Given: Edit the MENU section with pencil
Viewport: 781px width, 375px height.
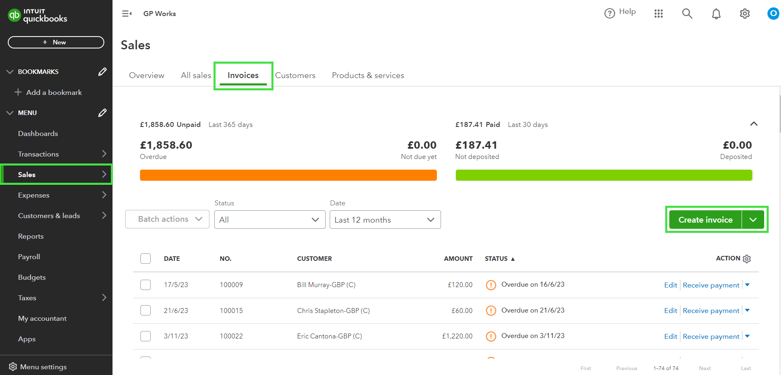Looking at the screenshot, I should [102, 113].
